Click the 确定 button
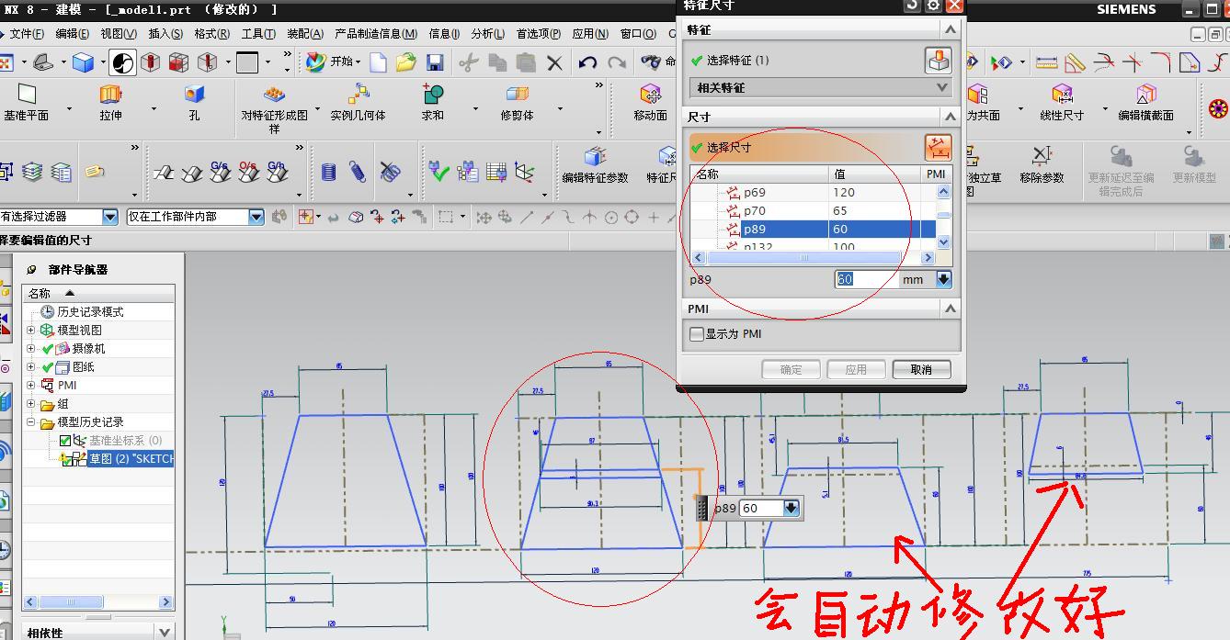The image size is (1230, 640). [x=791, y=369]
